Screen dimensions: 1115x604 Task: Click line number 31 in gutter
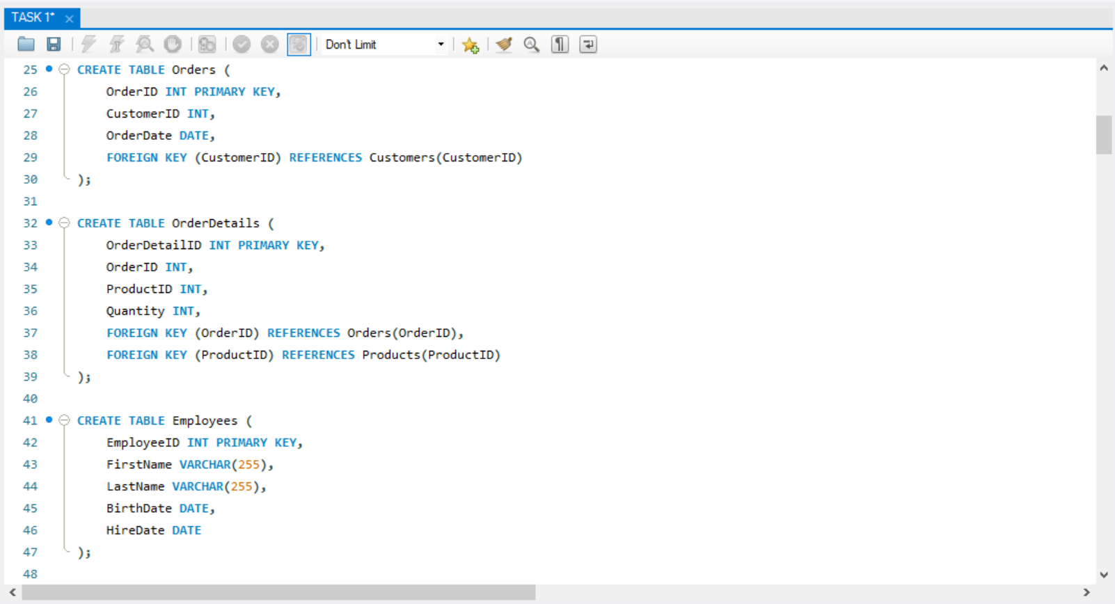30,201
